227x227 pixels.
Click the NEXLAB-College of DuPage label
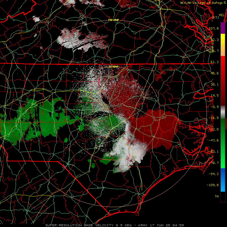[201, 3]
